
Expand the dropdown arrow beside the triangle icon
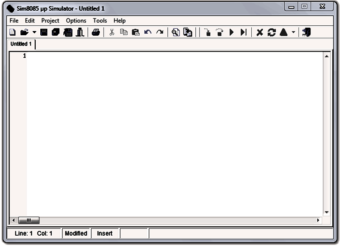tap(294, 33)
